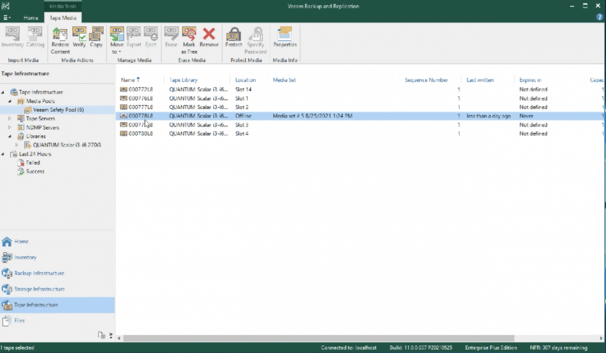Switch to the Home ribbon tab

tap(31, 18)
